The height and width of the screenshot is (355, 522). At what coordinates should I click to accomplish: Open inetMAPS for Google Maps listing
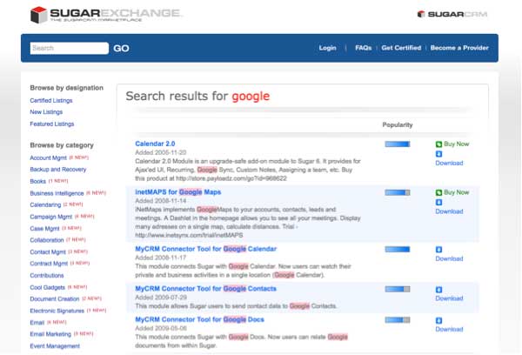click(178, 191)
